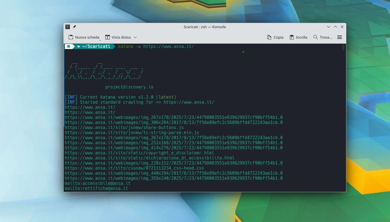
Task: Minimize the Konsole window
Action: [329, 27]
